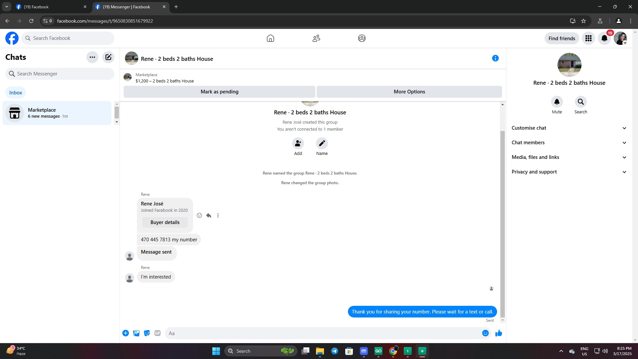This screenshot has width=638, height=359.
Task: Switch to the (19) Facebook browser tab
Action: 51,7
